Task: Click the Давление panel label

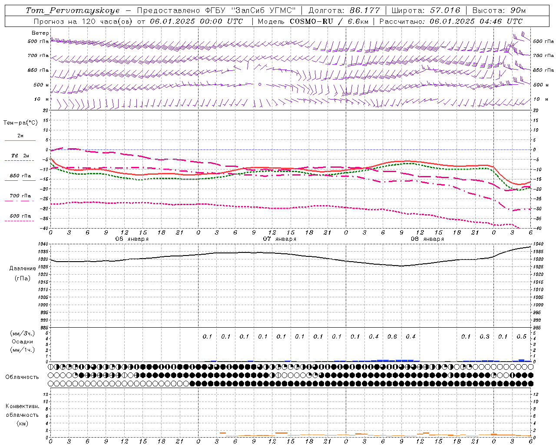Action: click(x=23, y=269)
